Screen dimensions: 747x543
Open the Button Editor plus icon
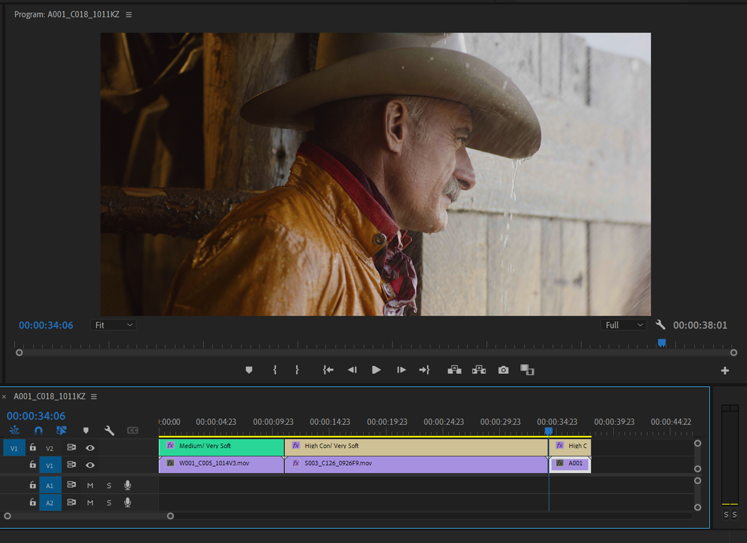point(725,370)
